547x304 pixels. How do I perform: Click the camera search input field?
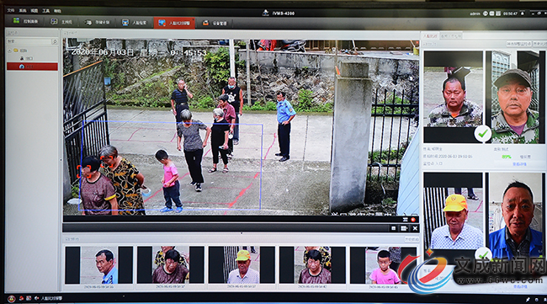[x=29, y=41]
